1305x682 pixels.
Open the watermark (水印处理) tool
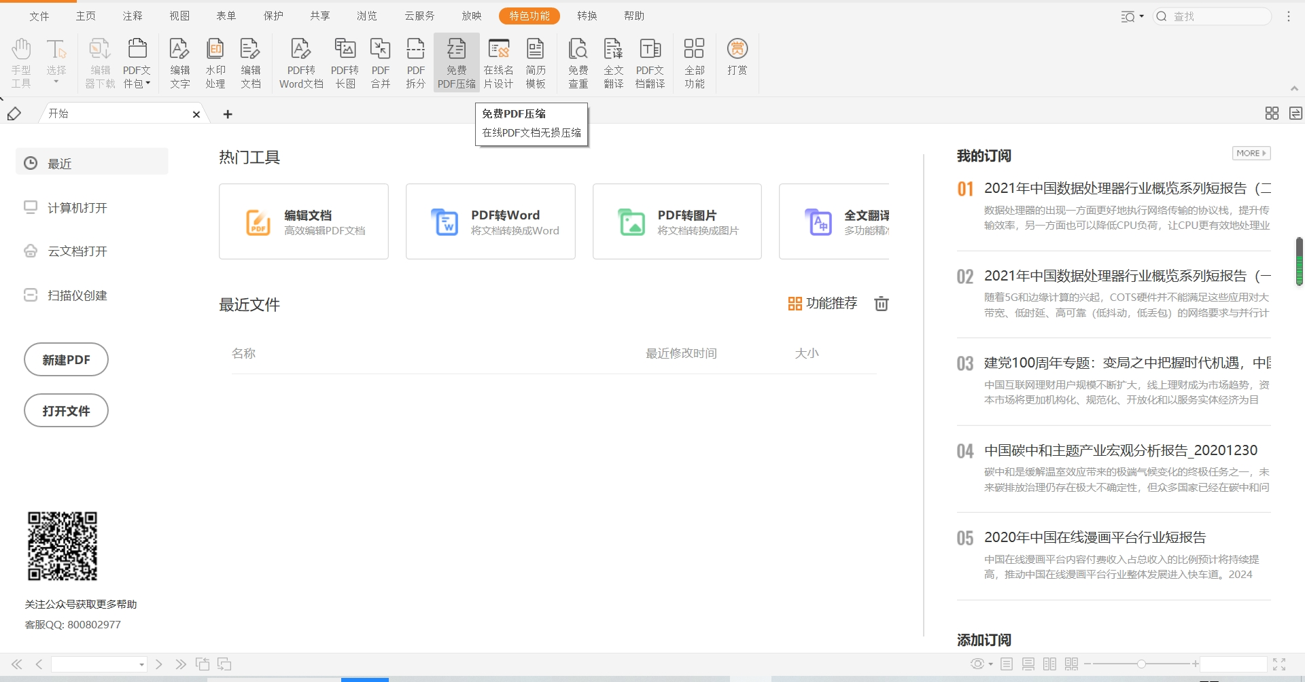[x=215, y=61]
